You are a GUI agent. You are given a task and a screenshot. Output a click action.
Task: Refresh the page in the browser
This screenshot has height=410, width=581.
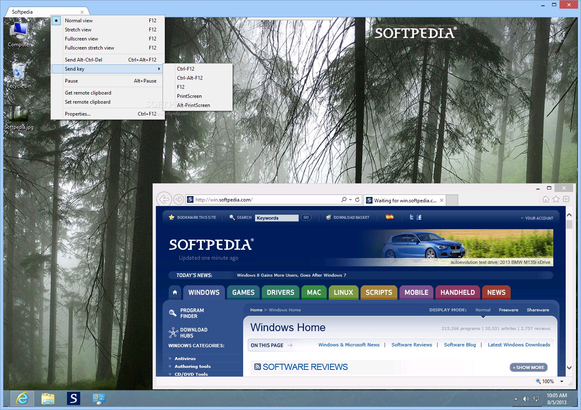coord(357,199)
